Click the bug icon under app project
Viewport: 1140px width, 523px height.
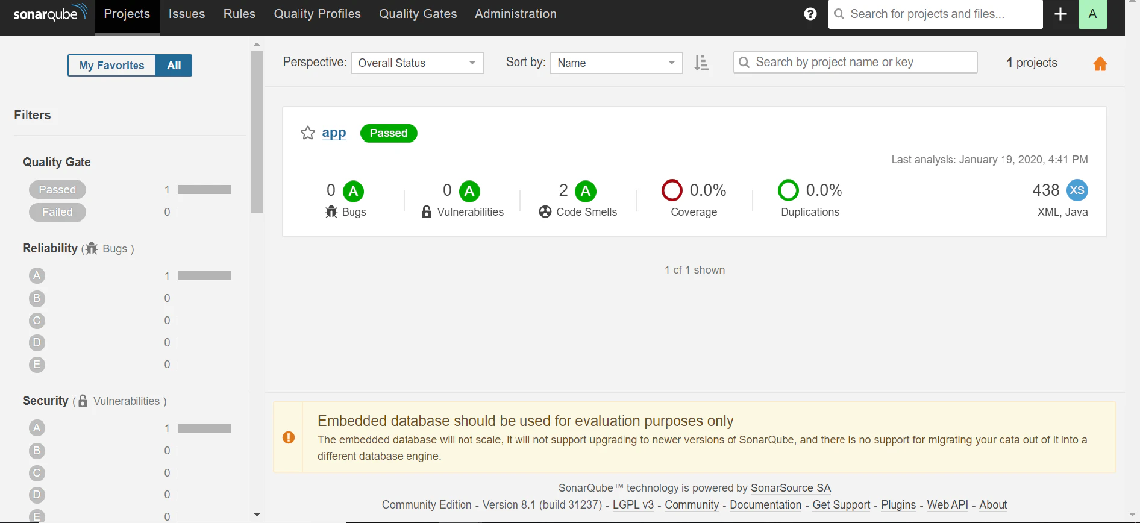click(x=331, y=212)
